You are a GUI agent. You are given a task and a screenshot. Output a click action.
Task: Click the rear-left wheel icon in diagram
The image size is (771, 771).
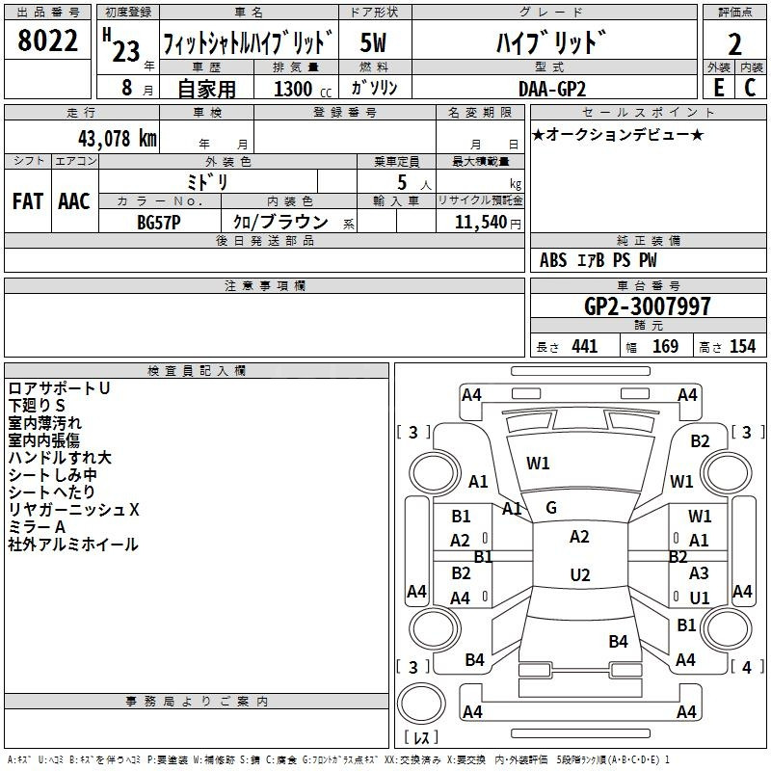[435, 628]
